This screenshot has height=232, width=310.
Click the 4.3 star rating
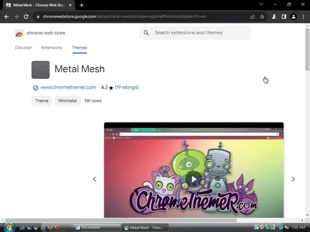point(107,87)
